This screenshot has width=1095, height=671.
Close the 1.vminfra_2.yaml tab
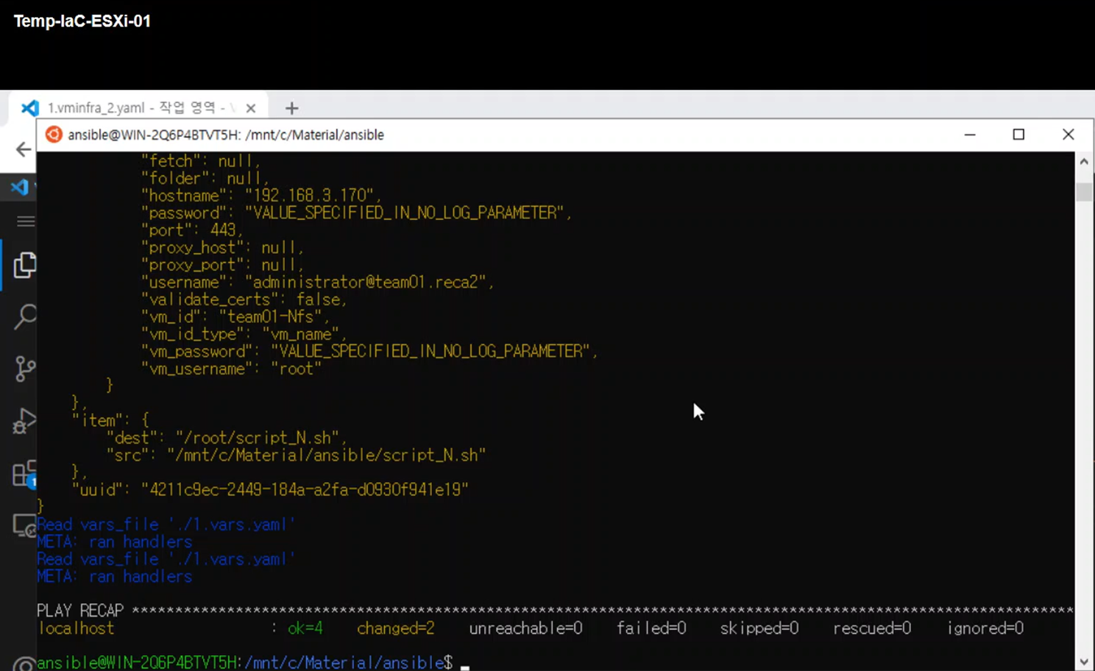point(251,108)
